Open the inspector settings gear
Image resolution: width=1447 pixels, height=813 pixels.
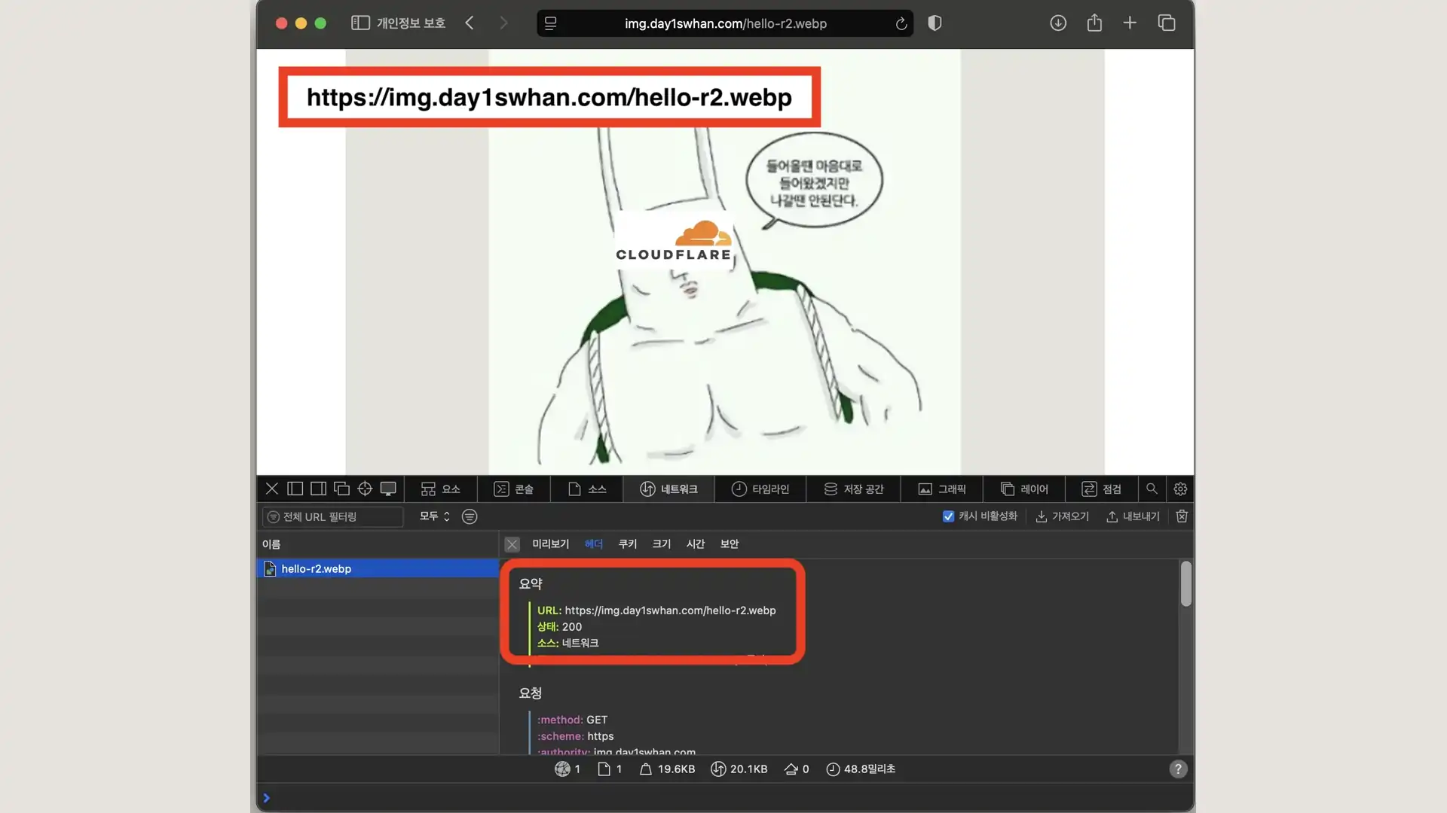pyautogui.click(x=1180, y=489)
